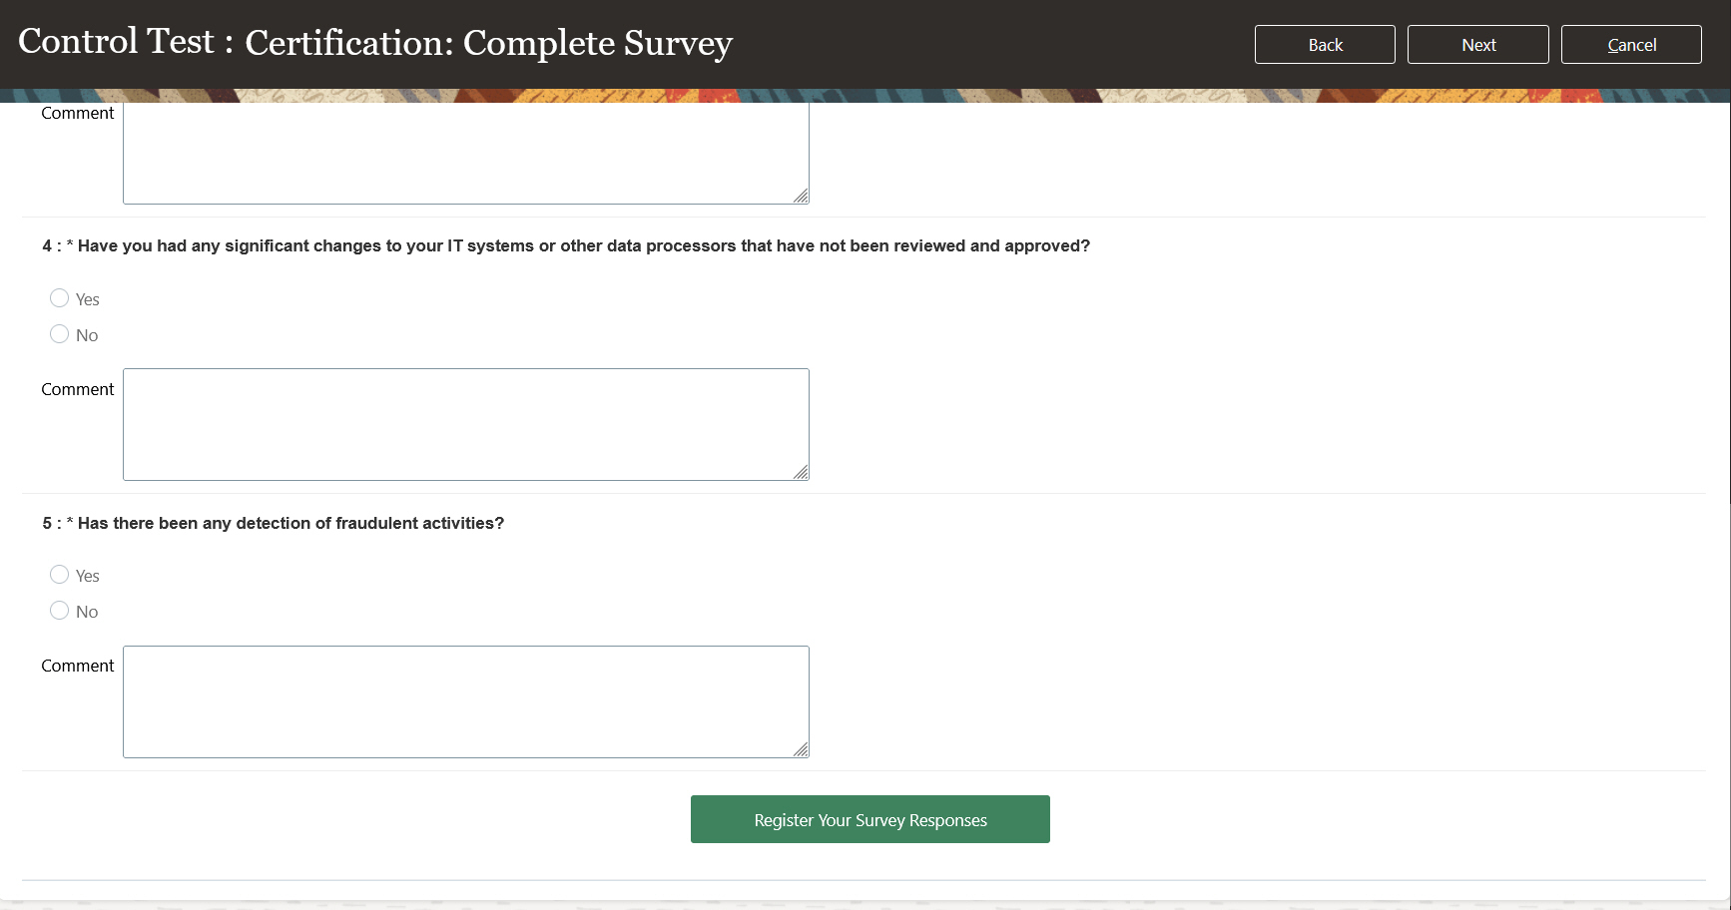This screenshot has width=1731, height=910.
Task: Click the Comment label under question 5
Action: pos(78,666)
